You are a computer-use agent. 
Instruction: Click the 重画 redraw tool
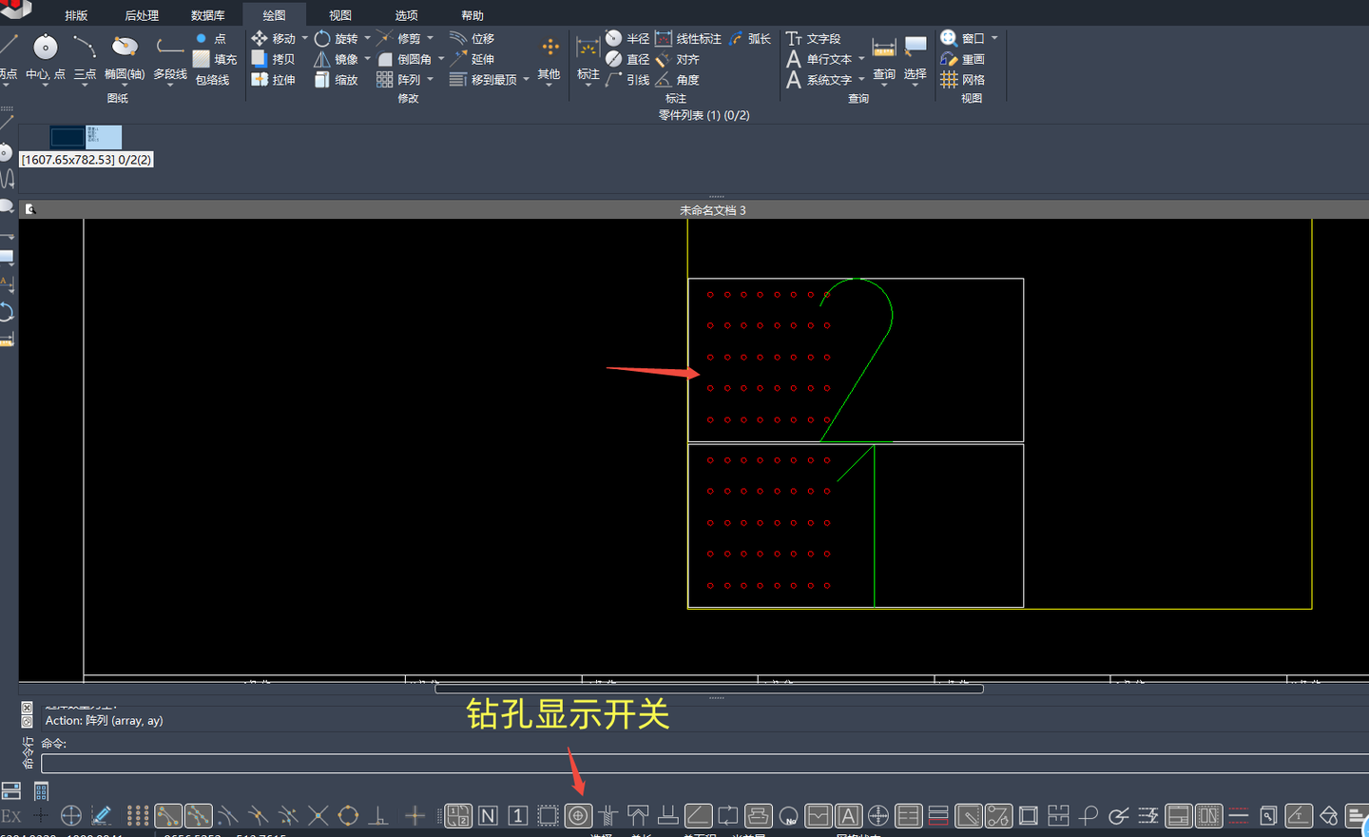click(963, 59)
